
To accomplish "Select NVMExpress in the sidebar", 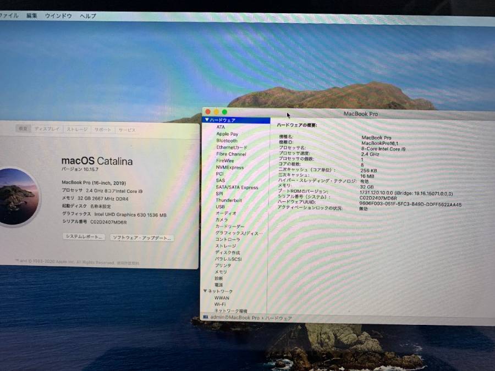I will pyautogui.click(x=230, y=167).
